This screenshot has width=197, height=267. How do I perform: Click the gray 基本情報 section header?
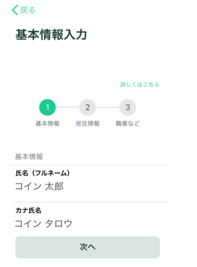click(29, 157)
